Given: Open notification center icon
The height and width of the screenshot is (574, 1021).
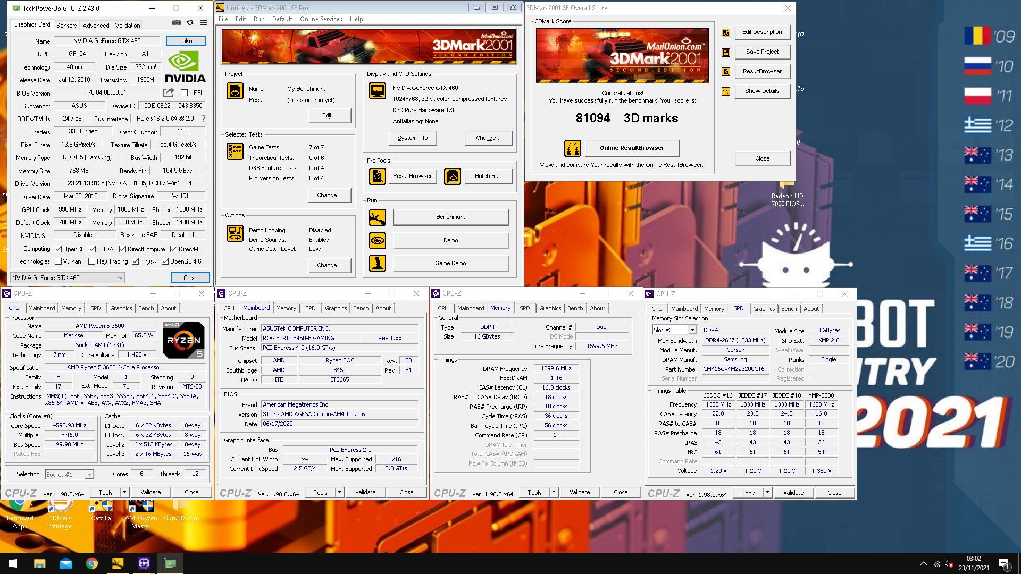Looking at the screenshot, I should pos(1004,563).
